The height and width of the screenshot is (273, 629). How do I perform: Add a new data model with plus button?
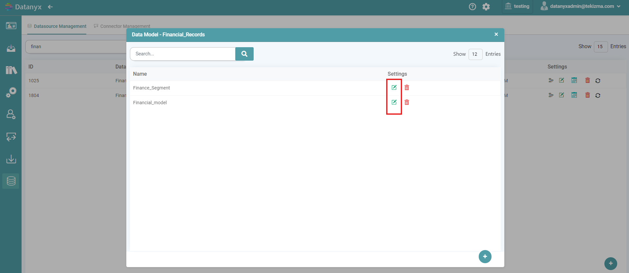point(485,257)
